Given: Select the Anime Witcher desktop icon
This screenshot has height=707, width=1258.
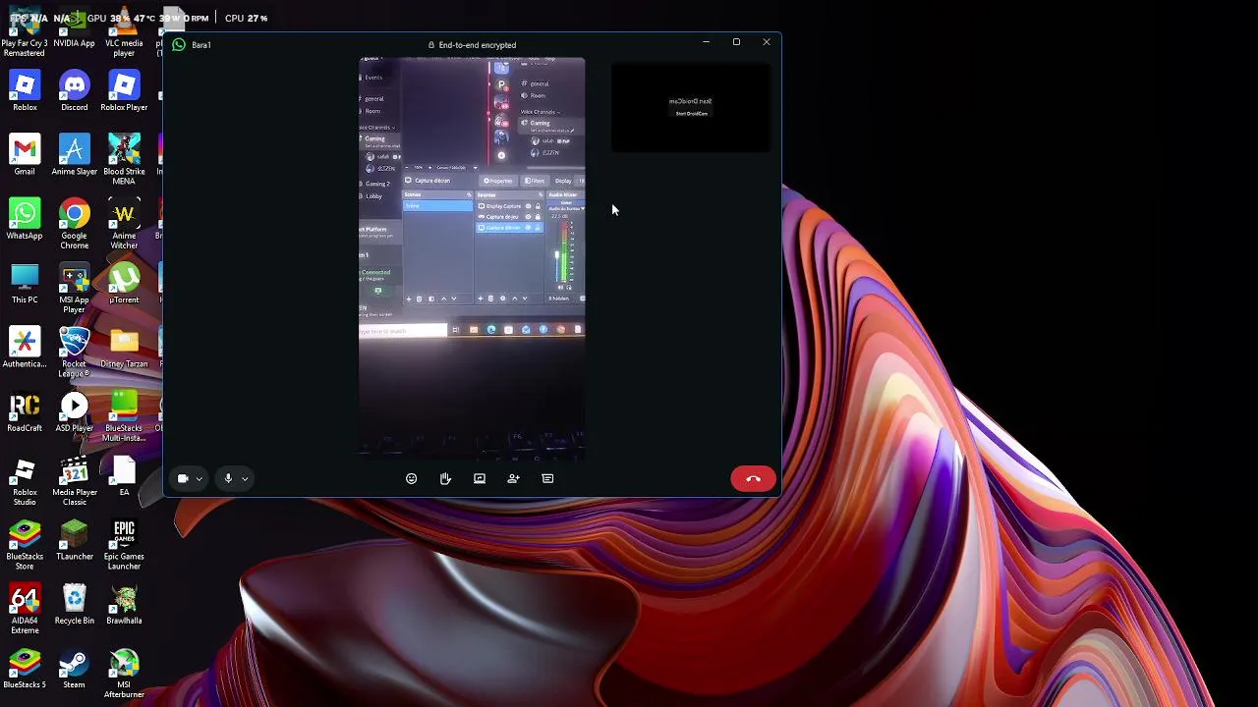Looking at the screenshot, I should point(124,224).
